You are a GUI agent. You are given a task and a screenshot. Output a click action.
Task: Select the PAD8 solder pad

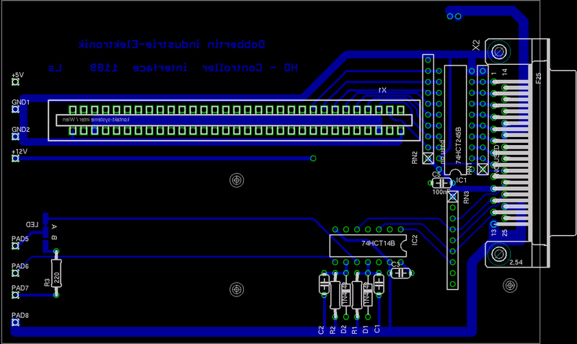tap(14, 323)
